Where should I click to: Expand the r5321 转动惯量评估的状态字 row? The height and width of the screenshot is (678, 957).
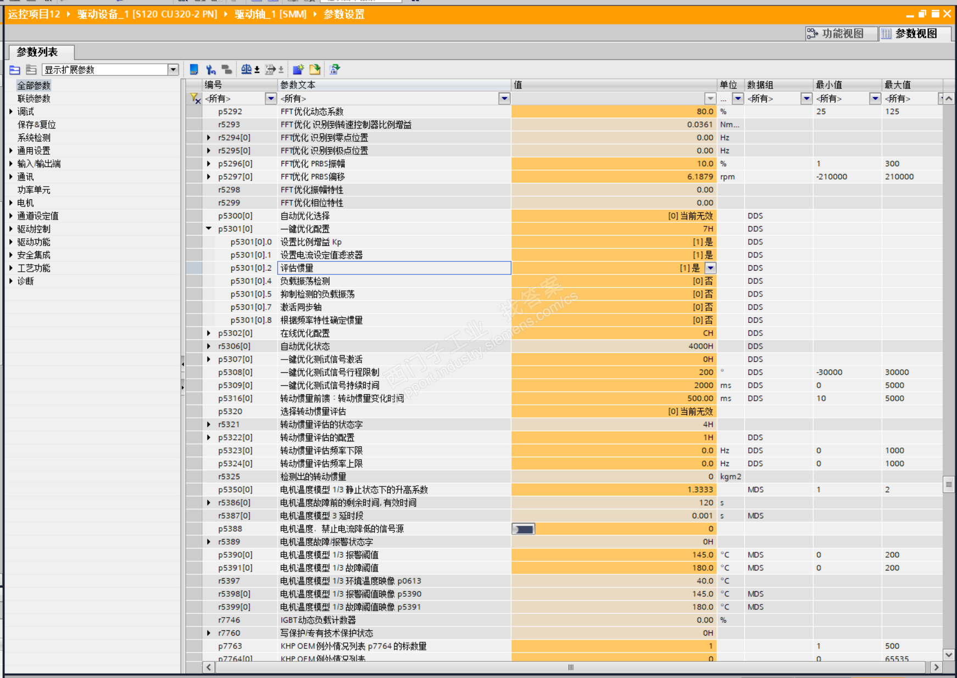(x=209, y=424)
